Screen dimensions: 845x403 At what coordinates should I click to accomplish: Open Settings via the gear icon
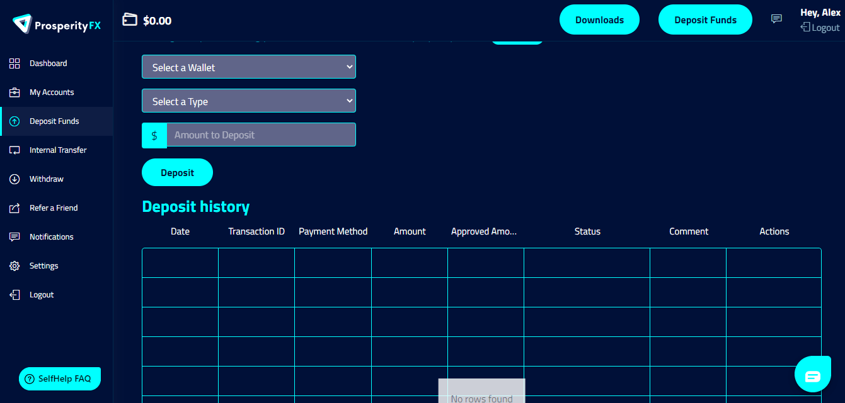coord(14,265)
